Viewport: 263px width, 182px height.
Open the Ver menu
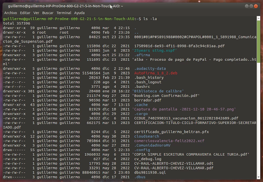point(36,13)
